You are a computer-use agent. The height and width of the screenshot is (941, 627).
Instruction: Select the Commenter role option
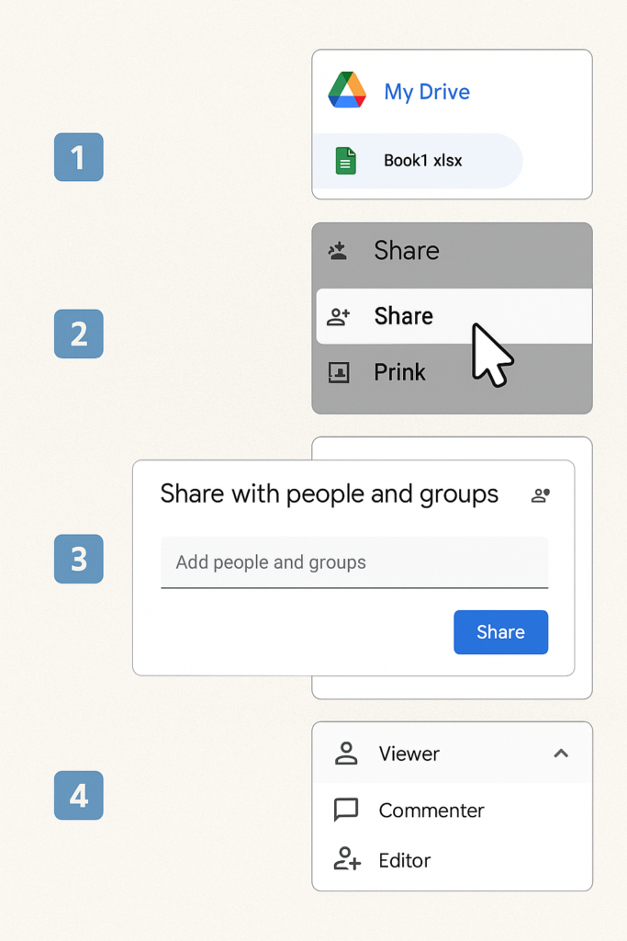tap(431, 811)
